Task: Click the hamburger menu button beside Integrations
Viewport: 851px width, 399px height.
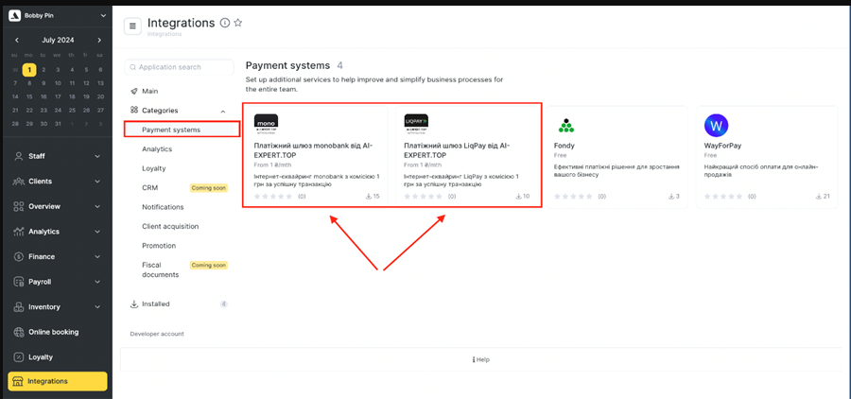Action: pos(132,26)
